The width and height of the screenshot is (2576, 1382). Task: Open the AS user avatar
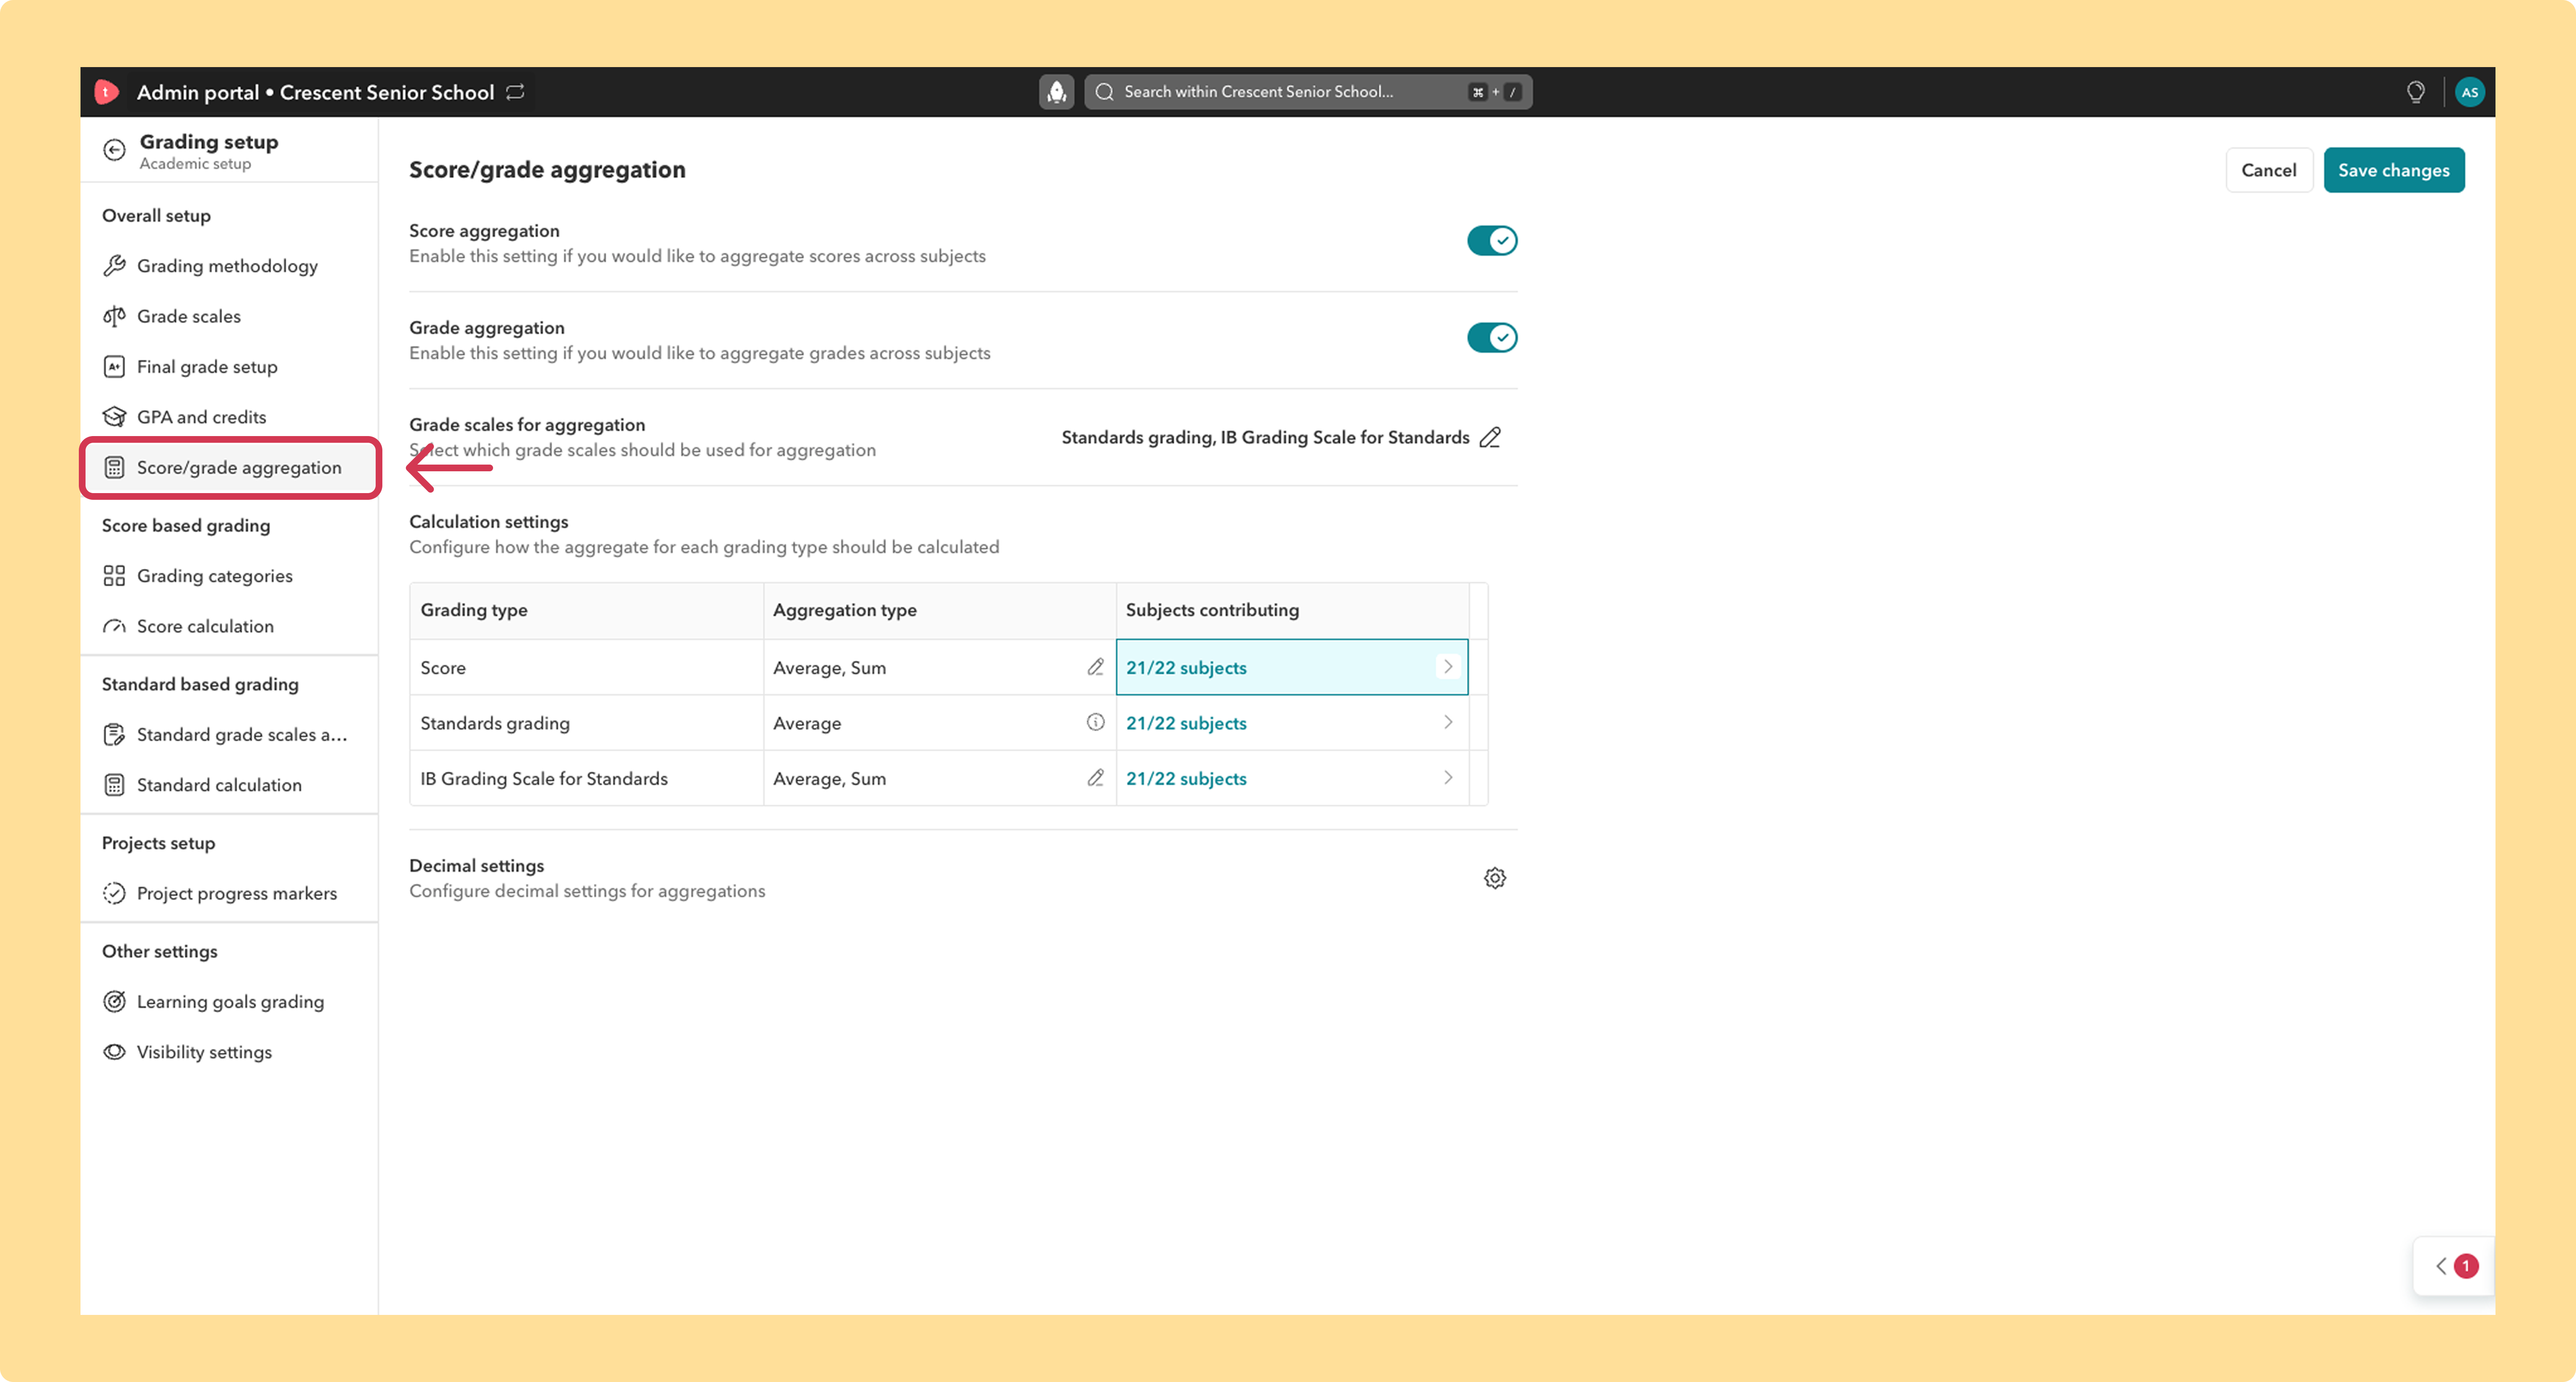tap(2469, 92)
